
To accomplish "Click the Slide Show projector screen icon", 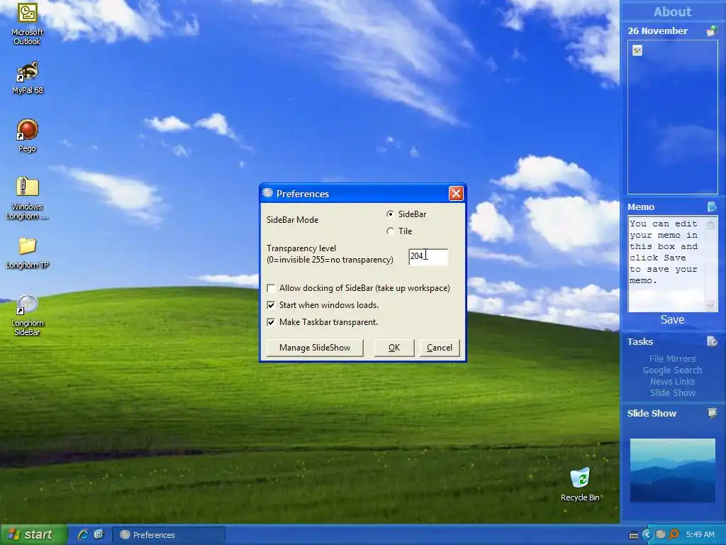I will tap(712, 413).
